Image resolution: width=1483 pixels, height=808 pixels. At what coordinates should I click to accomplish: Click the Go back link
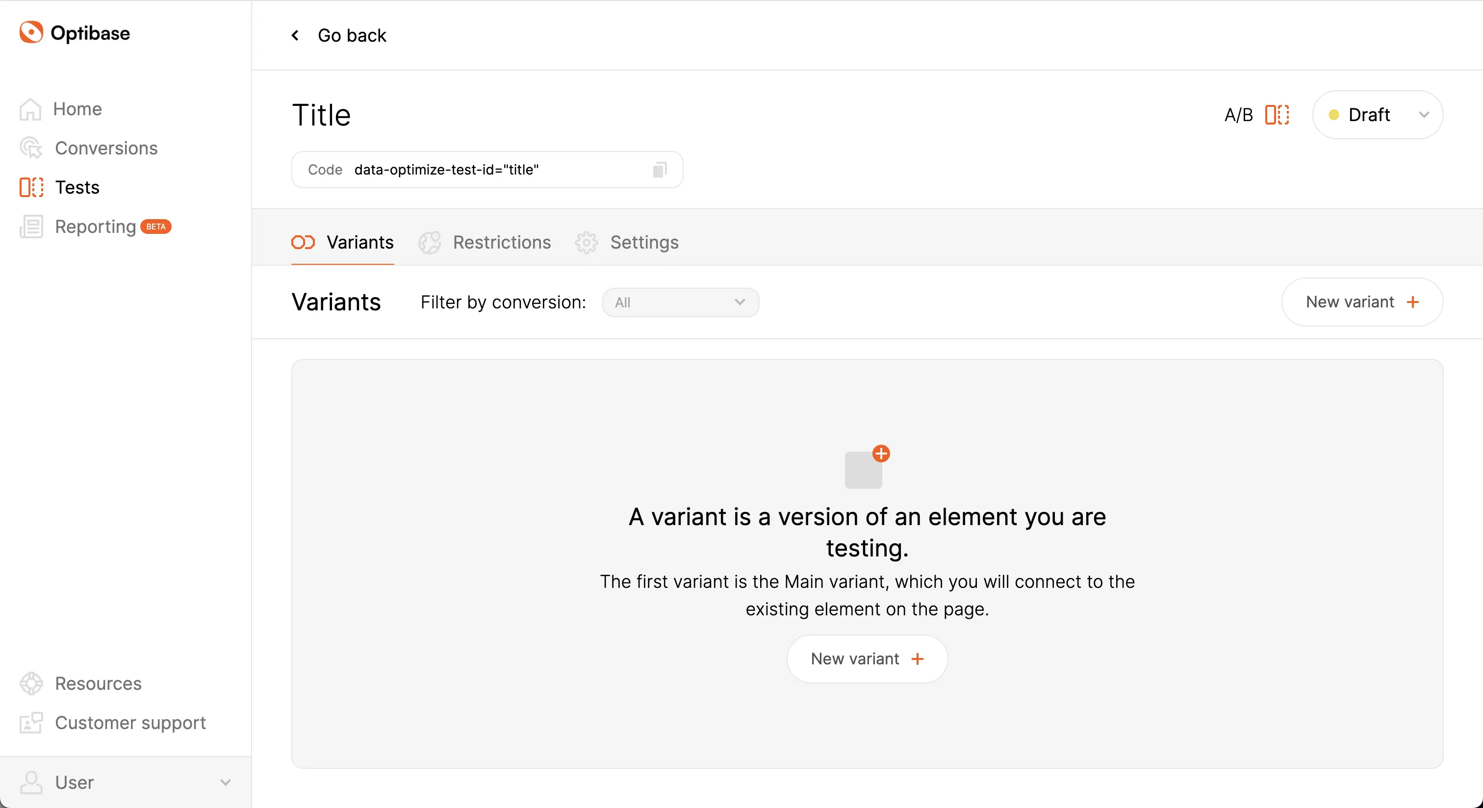pyautogui.click(x=352, y=35)
